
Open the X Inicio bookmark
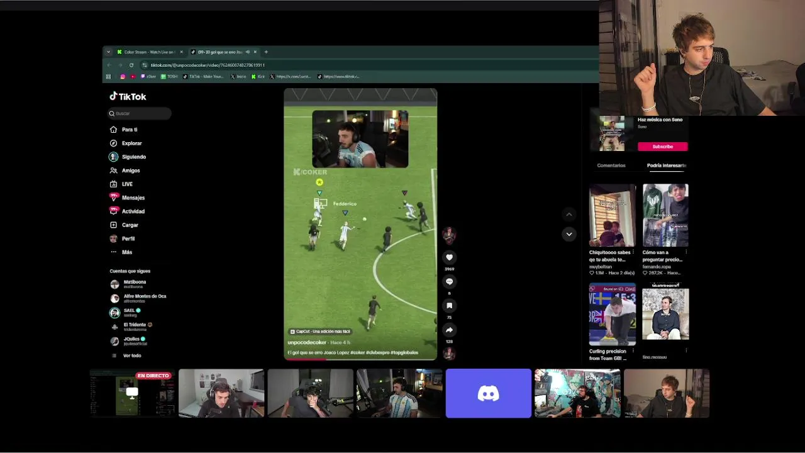pyautogui.click(x=239, y=77)
